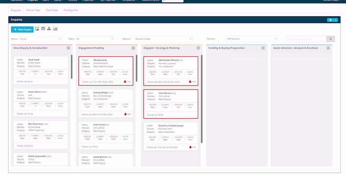Open the Aaron Barns client card
Viewport: 346px width, 175px height.
pos(41,103)
